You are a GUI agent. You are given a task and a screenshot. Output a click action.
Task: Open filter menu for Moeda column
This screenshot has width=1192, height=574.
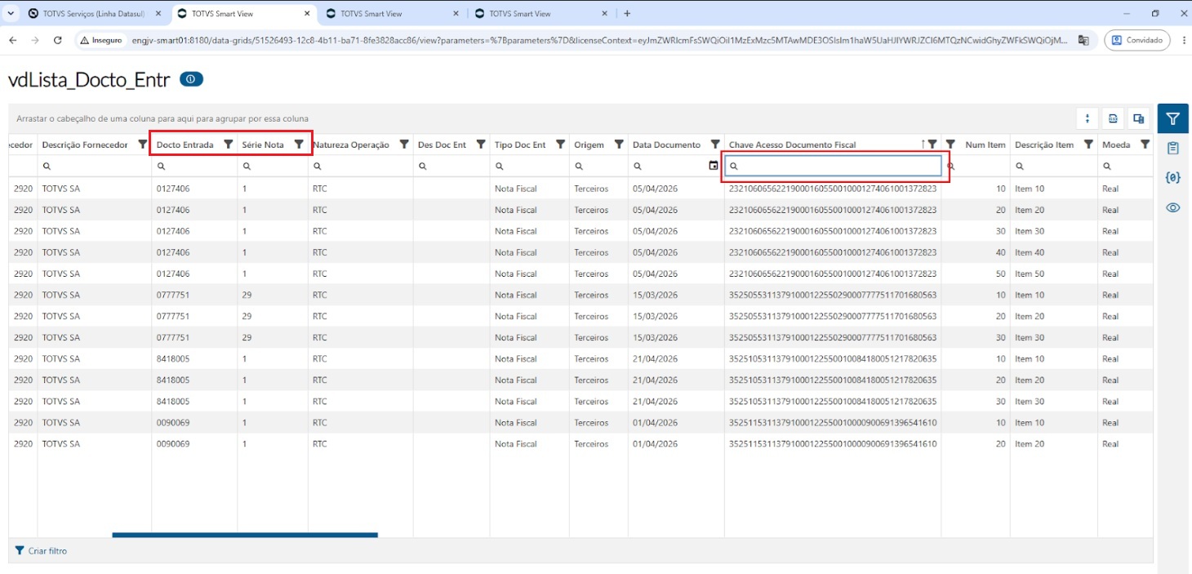pyautogui.click(x=1145, y=145)
